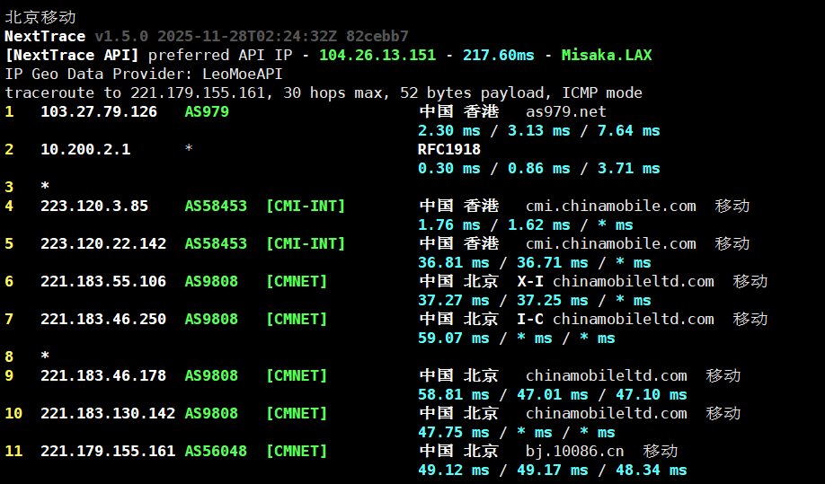Screen dimensions: 825x484
Task: Open cmi.chinamobile.com hostname on hop 5
Action: click(x=611, y=243)
